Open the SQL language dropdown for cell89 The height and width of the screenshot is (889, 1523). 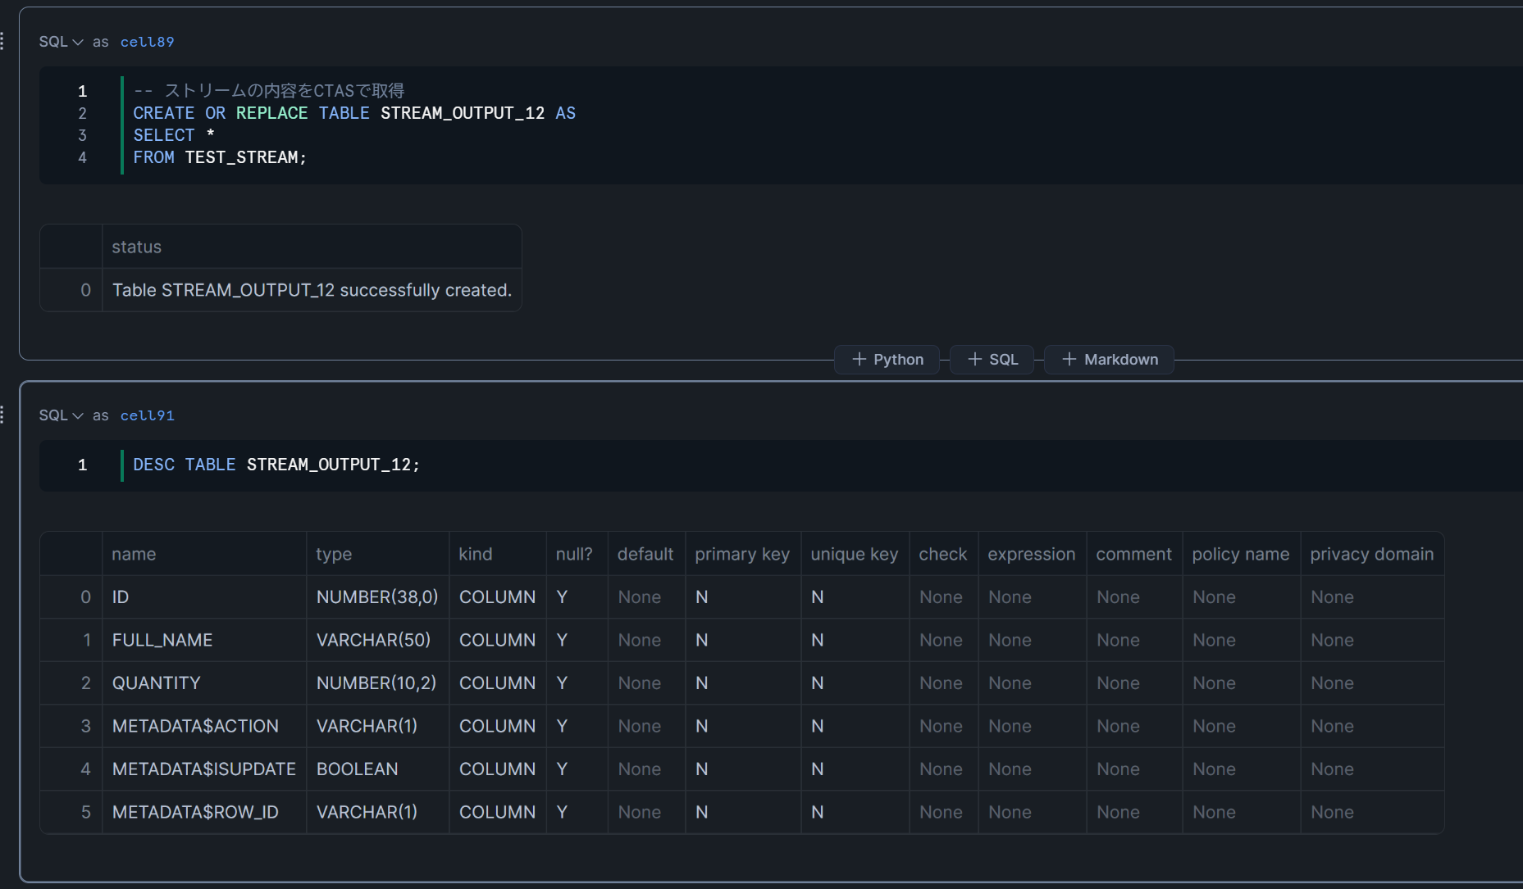click(61, 42)
